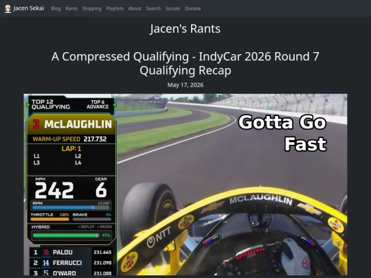The image size is (371, 278).
Task: Open the McLaughlin onboard qualifying image
Action: pos(185,185)
